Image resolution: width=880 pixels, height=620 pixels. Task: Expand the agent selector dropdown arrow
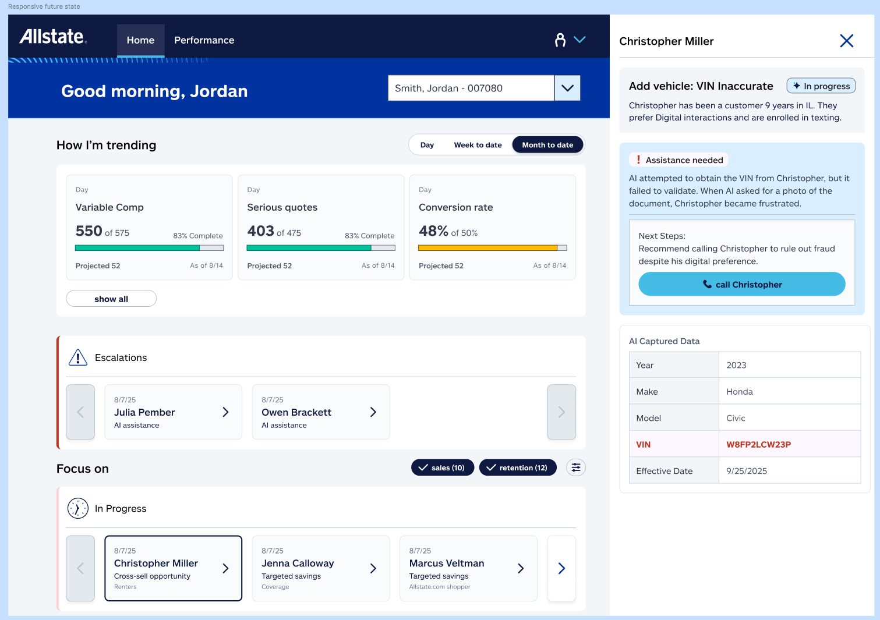567,88
